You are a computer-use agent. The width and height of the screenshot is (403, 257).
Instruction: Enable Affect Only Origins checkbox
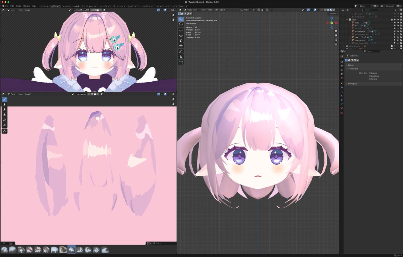(370, 73)
